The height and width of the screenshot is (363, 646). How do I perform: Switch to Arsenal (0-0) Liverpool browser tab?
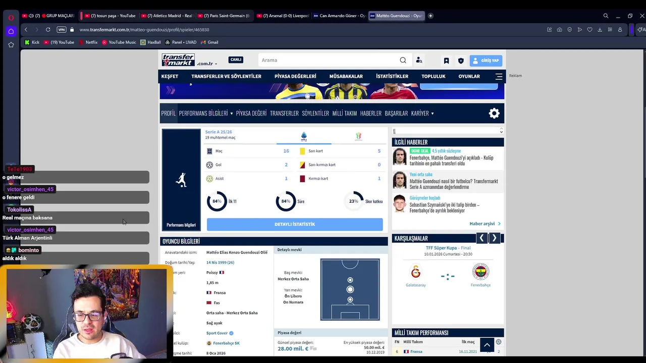[283, 16]
